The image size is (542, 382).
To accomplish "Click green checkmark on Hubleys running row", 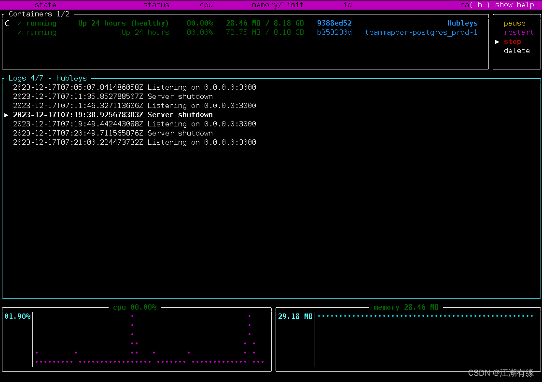I will tap(19, 23).
